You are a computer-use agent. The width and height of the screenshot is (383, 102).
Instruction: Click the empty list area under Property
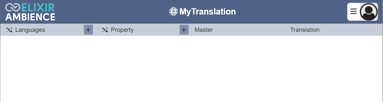click(144, 69)
